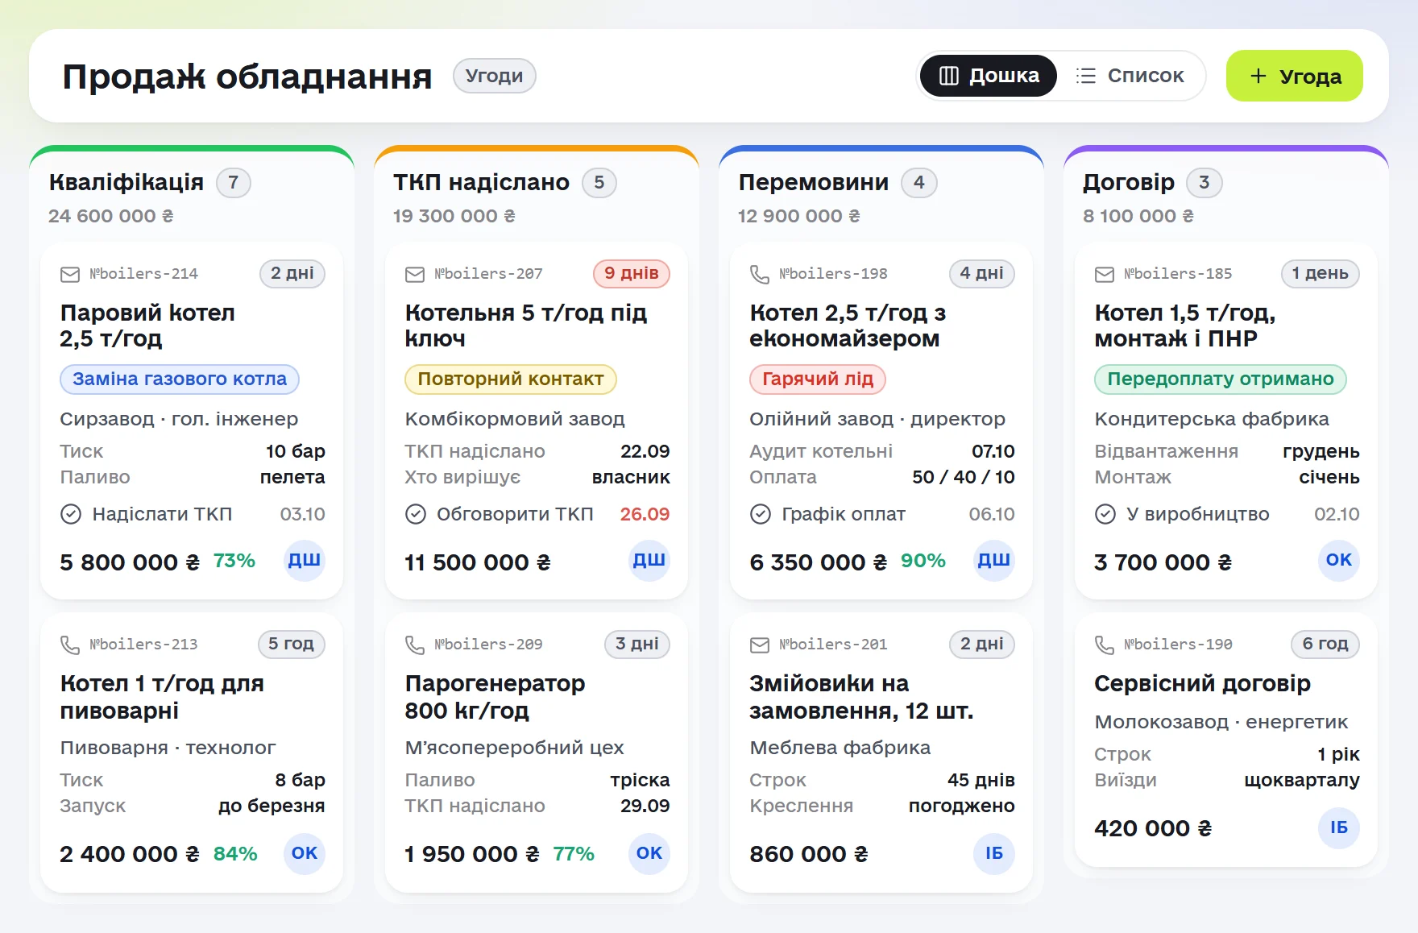Tick the task 'У виробництво'
Image resolution: width=1418 pixels, height=933 pixels.
point(1105,514)
